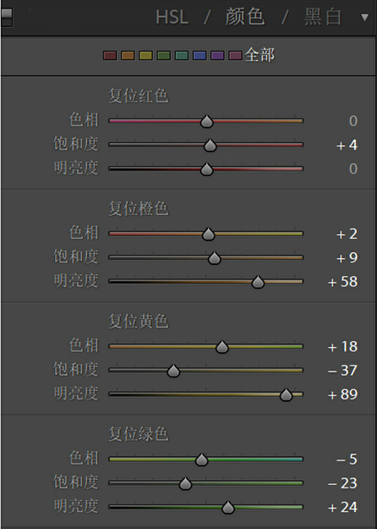Click 复位红色 to reset red
The image size is (377, 529).
(138, 96)
